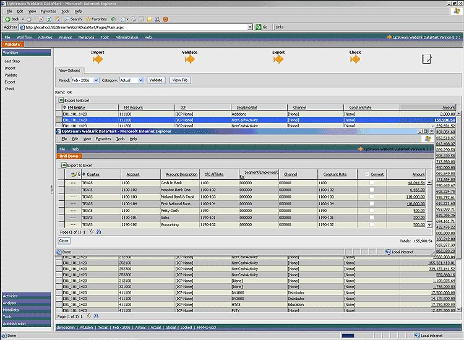Click the browser Back arrow icon
Viewport: 464px width, 340px height.
pyautogui.click(x=7, y=19)
